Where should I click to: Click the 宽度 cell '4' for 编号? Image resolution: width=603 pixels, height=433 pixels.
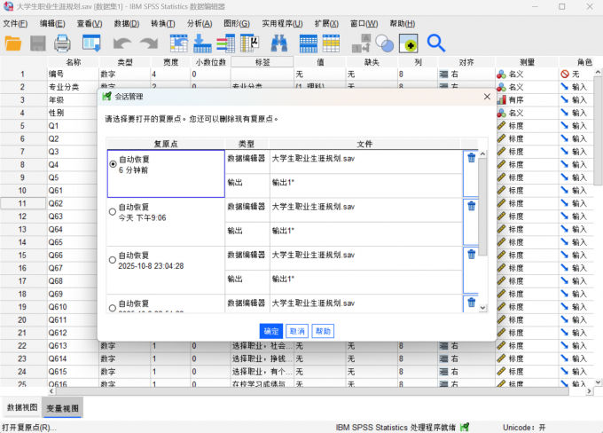170,74
